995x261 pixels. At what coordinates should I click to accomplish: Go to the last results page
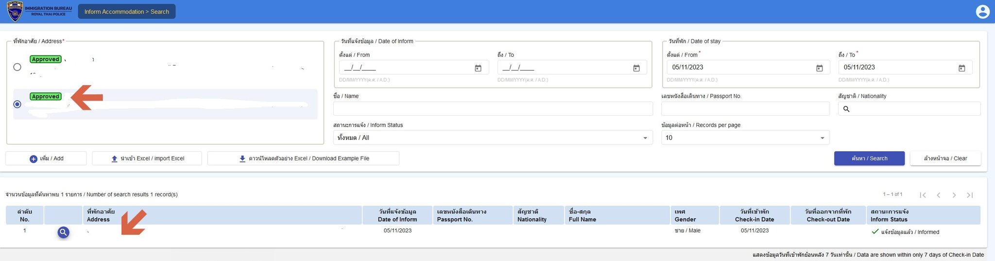pyautogui.click(x=970, y=195)
